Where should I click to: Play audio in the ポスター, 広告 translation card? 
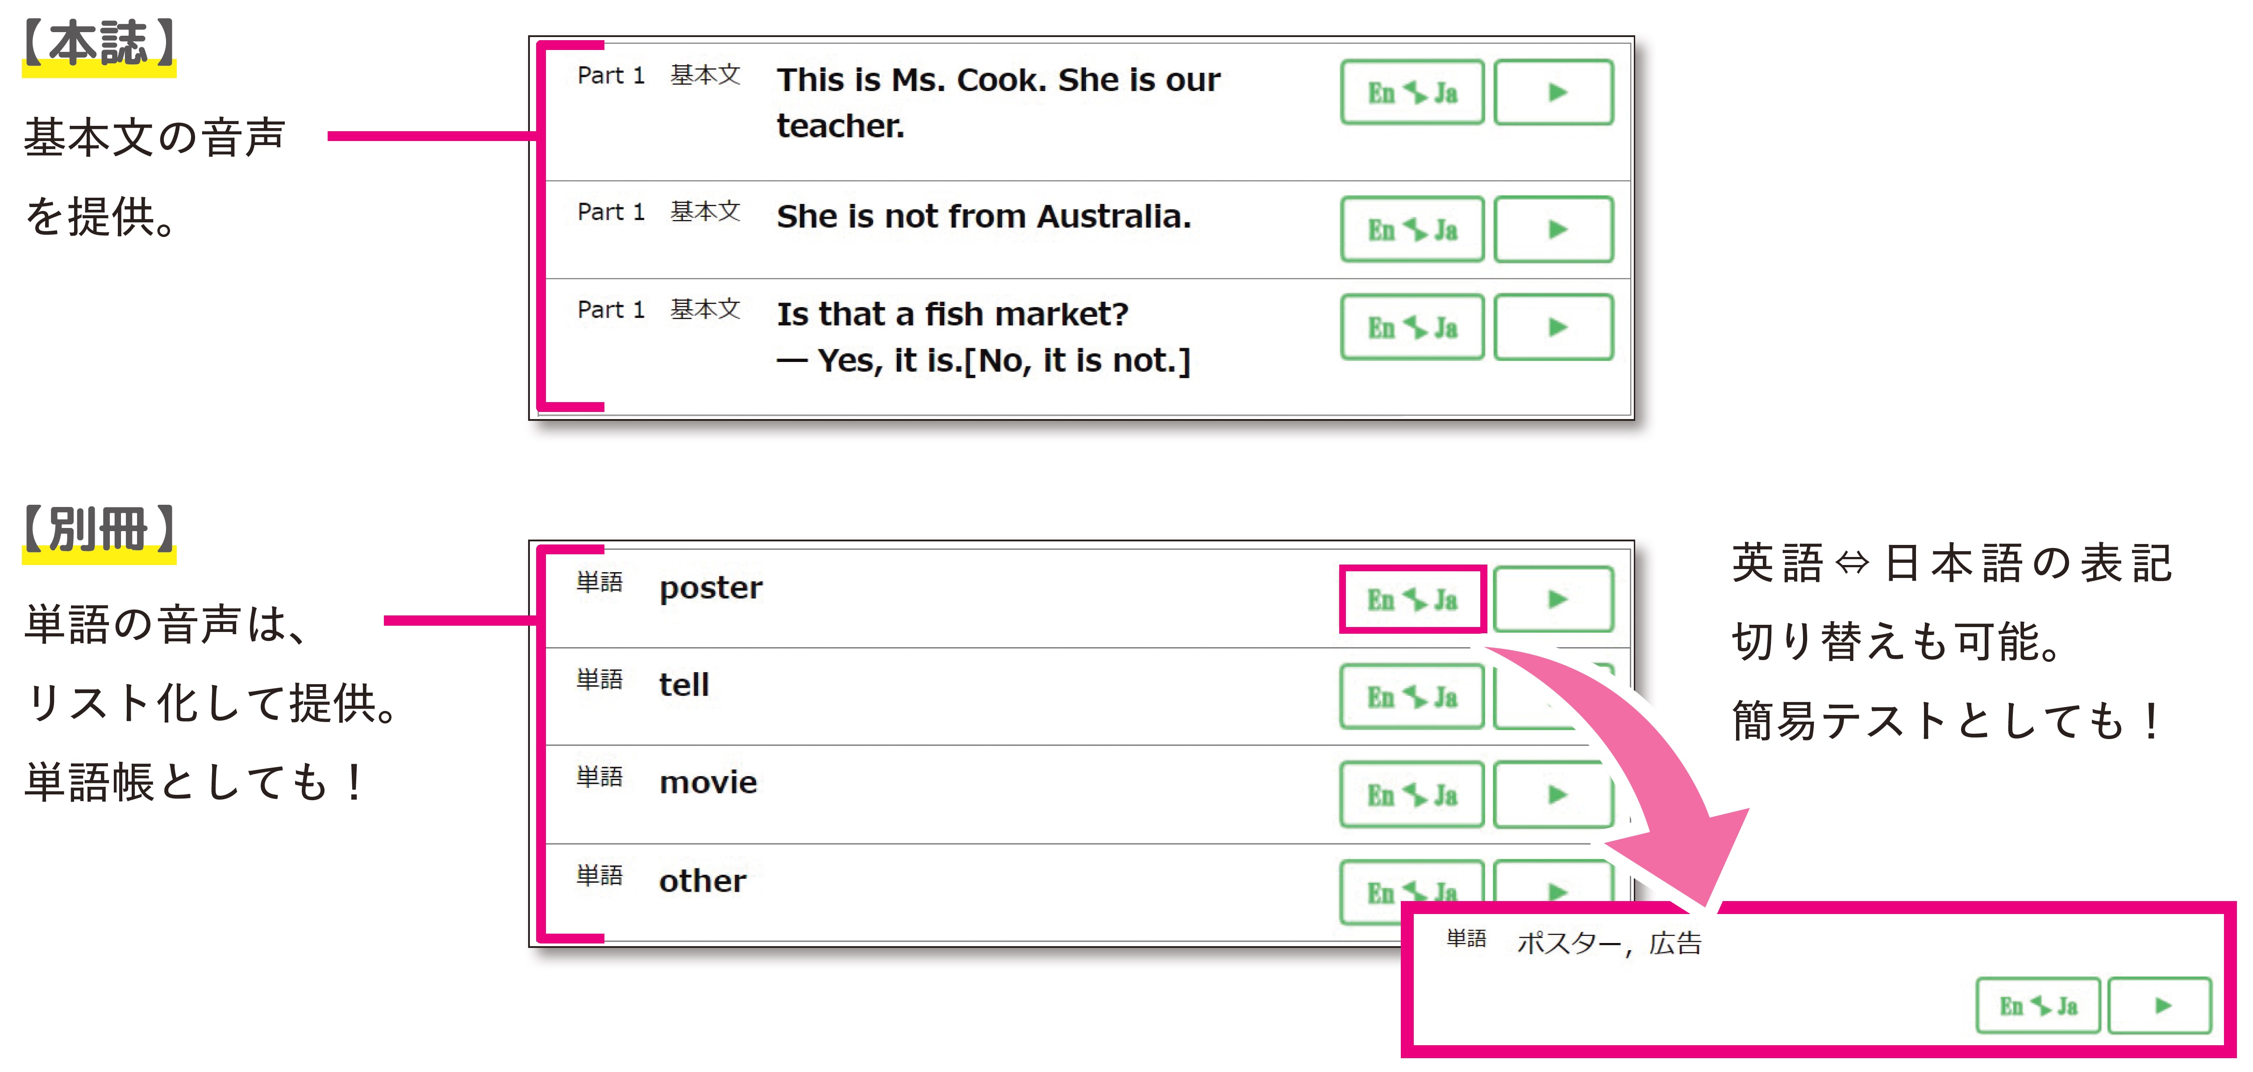(2159, 1006)
